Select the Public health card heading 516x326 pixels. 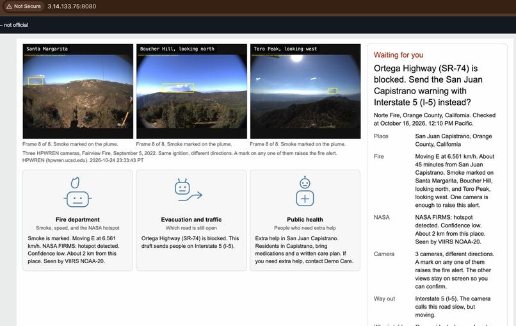(305, 220)
